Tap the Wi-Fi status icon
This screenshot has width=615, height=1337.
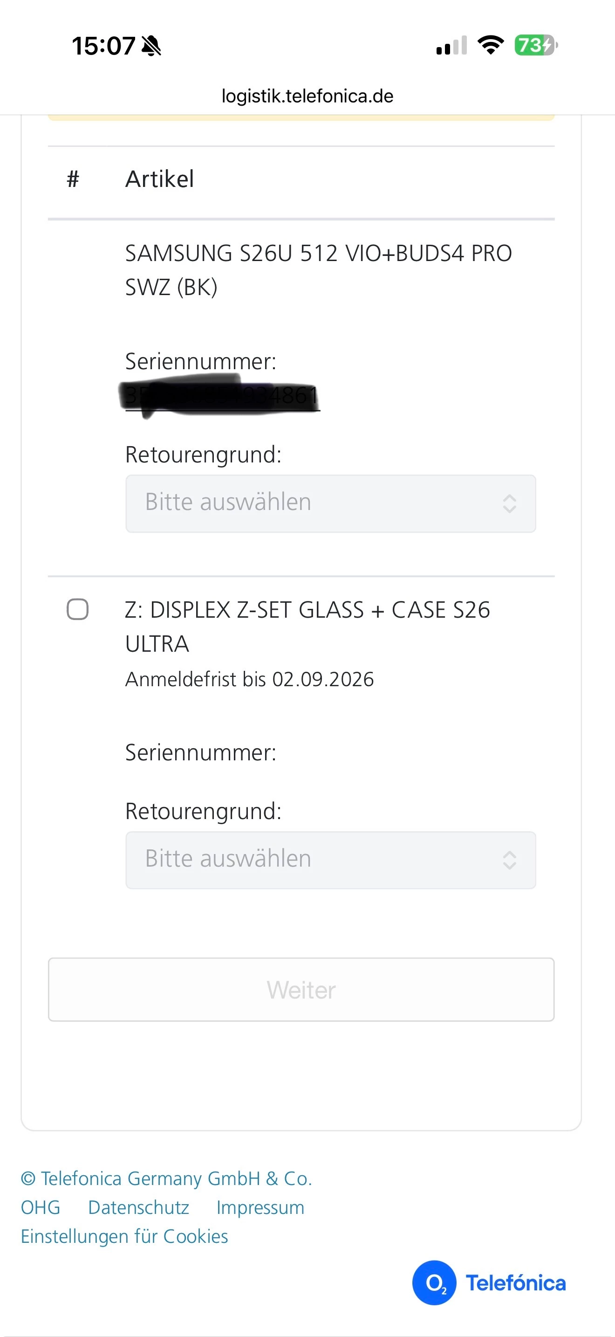491,45
